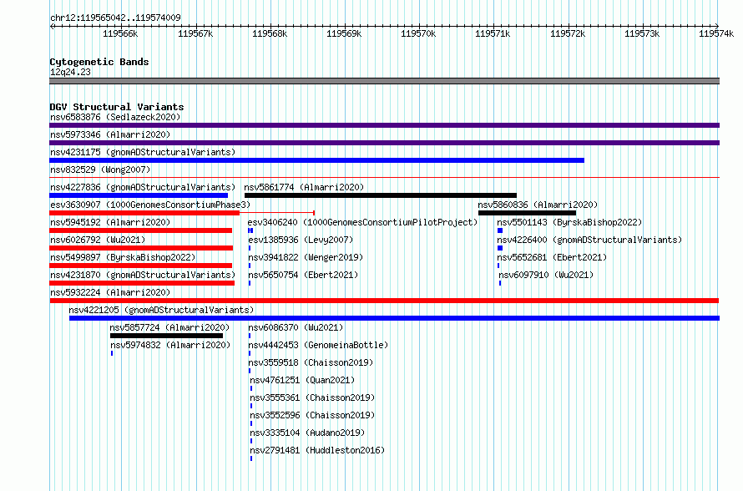Click the black bar under nsv5860836
Image resolution: width=743 pixels, height=491 pixels.
click(528, 213)
